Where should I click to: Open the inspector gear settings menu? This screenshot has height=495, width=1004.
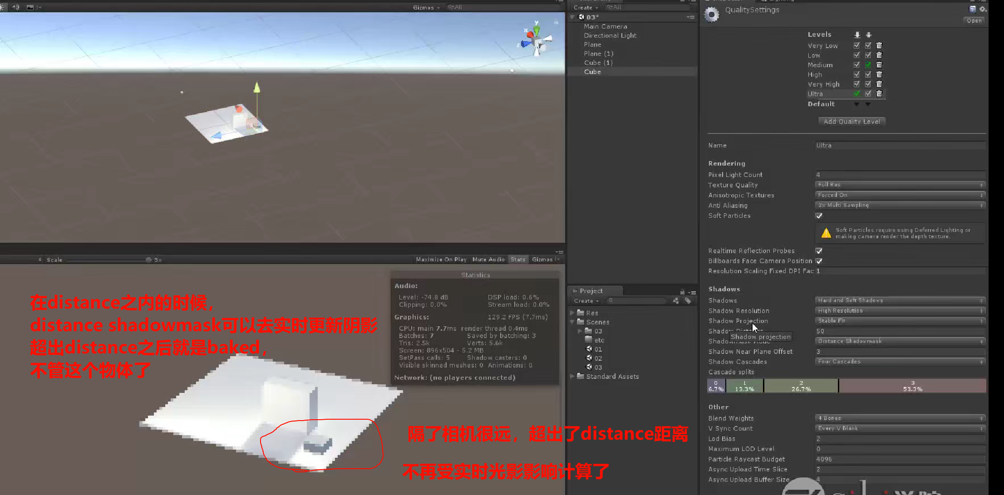983,9
